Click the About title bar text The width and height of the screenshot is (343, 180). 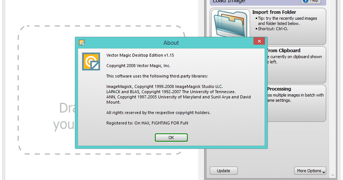(x=171, y=43)
